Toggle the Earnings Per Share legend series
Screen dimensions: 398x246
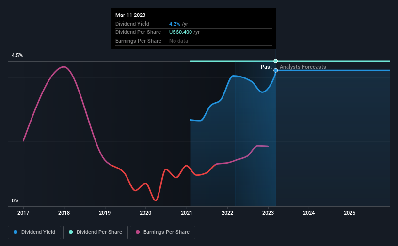[162, 232]
